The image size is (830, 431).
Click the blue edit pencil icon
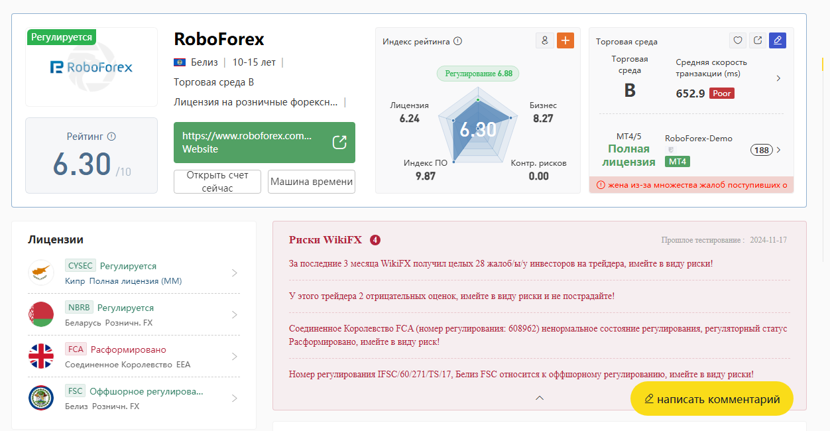[x=778, y=40]
